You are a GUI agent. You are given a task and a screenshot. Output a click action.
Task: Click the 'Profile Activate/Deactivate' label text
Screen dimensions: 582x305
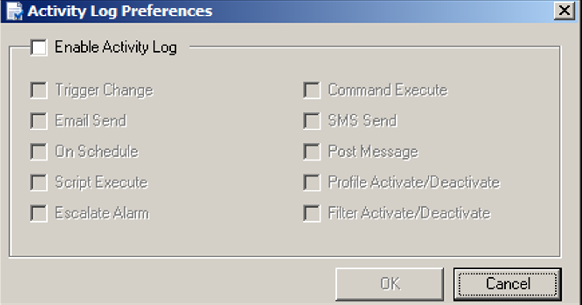point(414,183)
